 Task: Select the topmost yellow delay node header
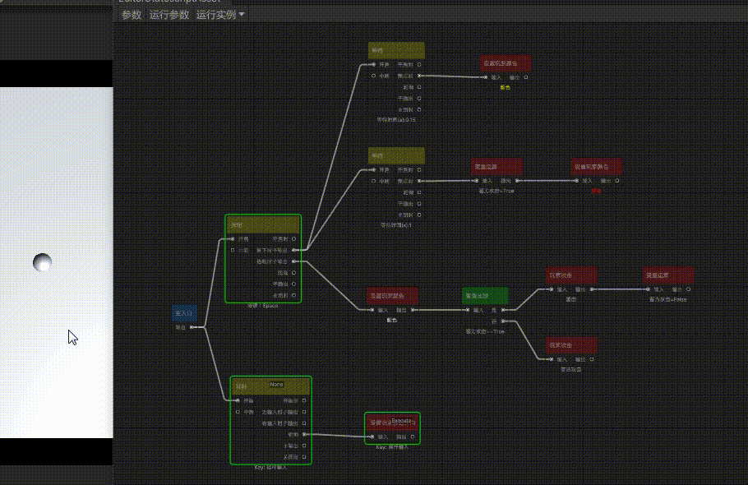(x=396, y=50)
